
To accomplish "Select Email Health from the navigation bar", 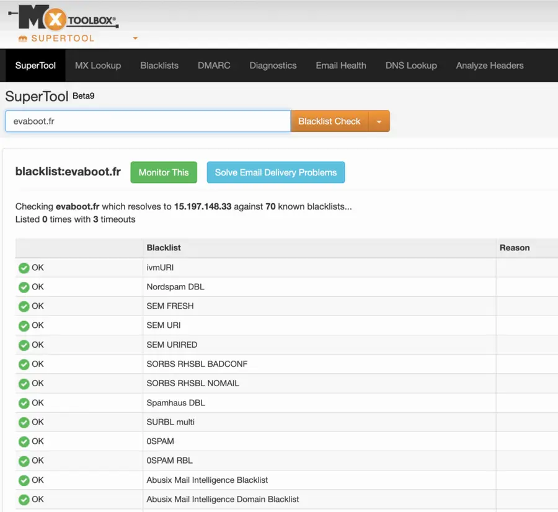I will 340,65.
